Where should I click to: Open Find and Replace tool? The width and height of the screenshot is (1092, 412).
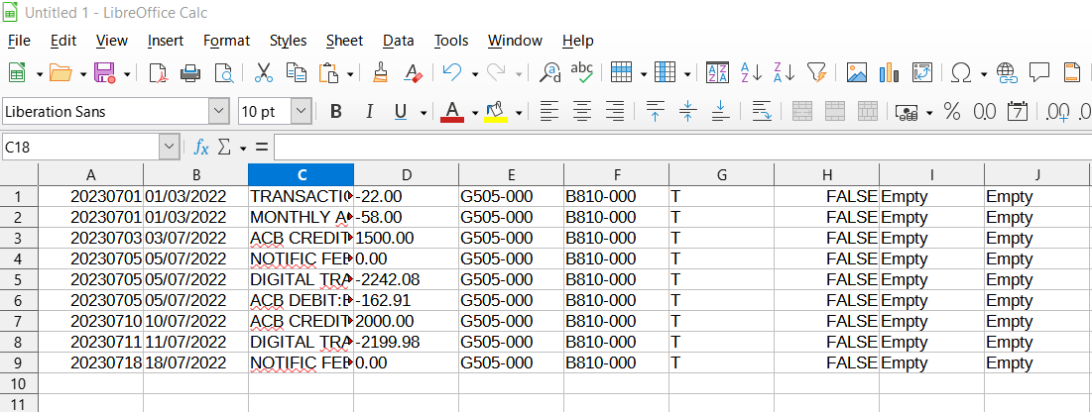tap(549, 72)
